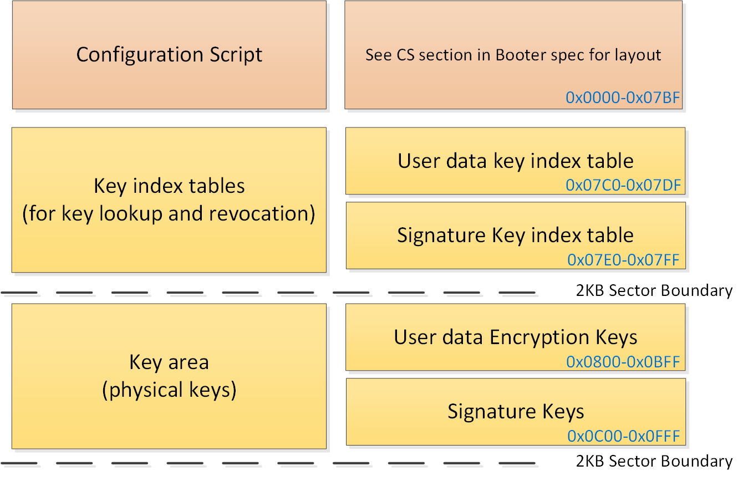Select the 'Key index tables' heading text
Image resolution: width=743 pixels, height=481 pixels.
(x=169, y=186)
